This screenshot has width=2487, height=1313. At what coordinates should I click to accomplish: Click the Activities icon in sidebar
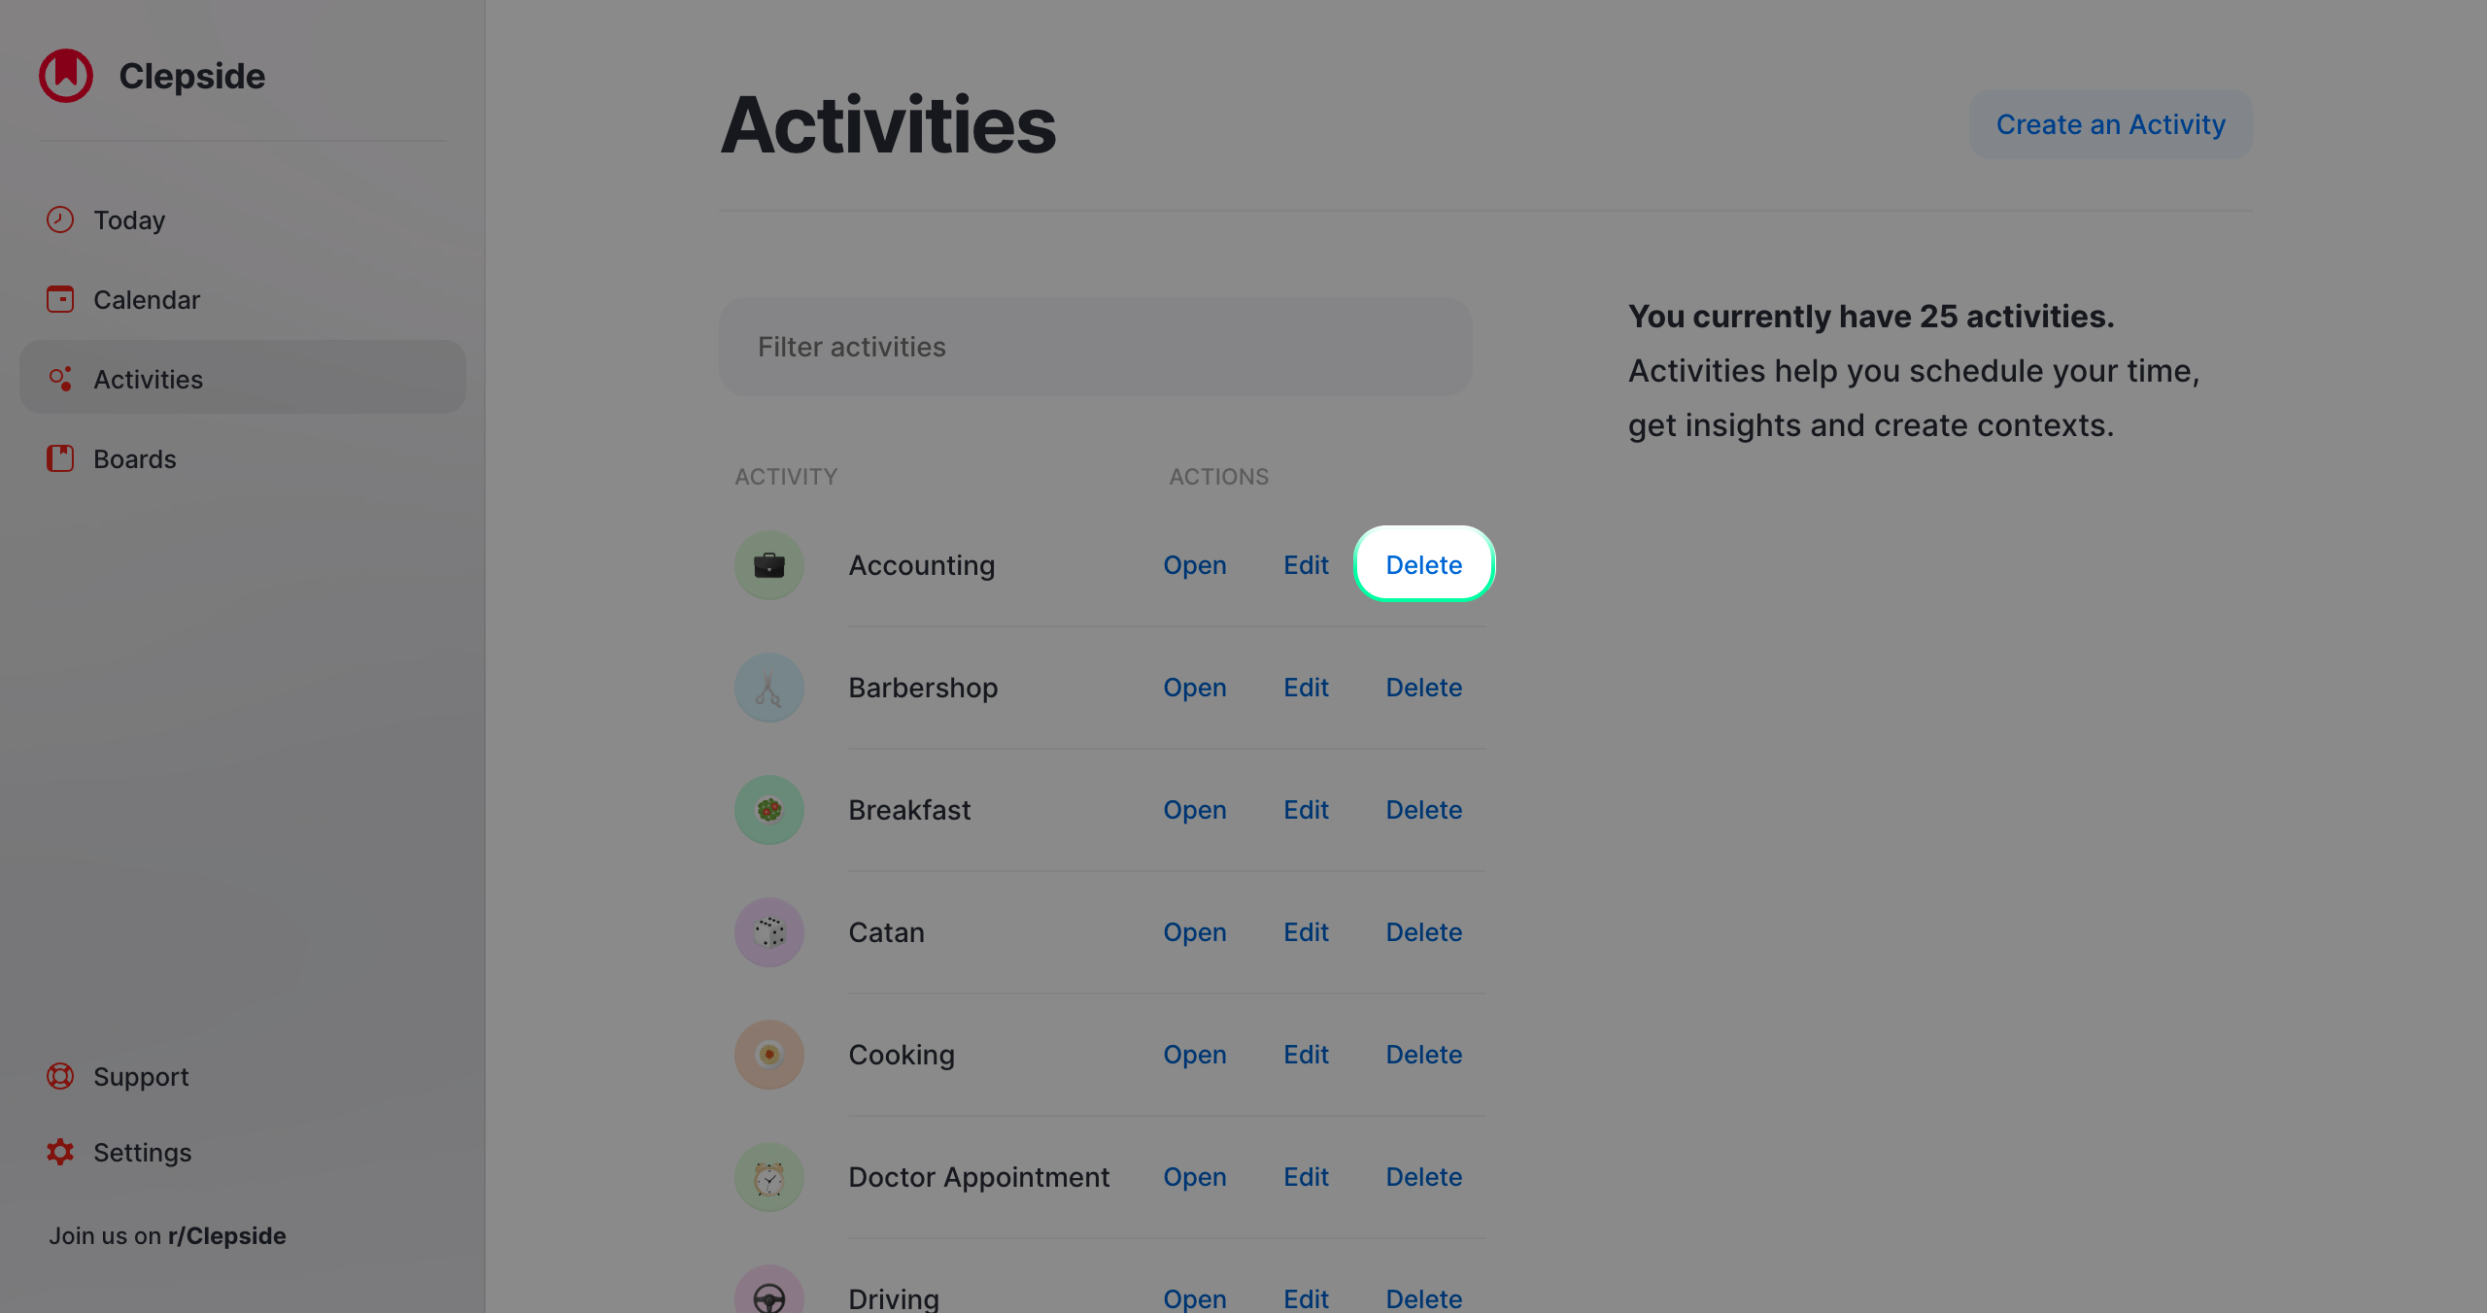tap(59, 379)
